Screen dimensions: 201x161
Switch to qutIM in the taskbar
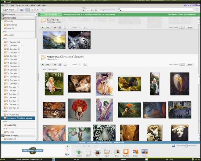(77, 159)
